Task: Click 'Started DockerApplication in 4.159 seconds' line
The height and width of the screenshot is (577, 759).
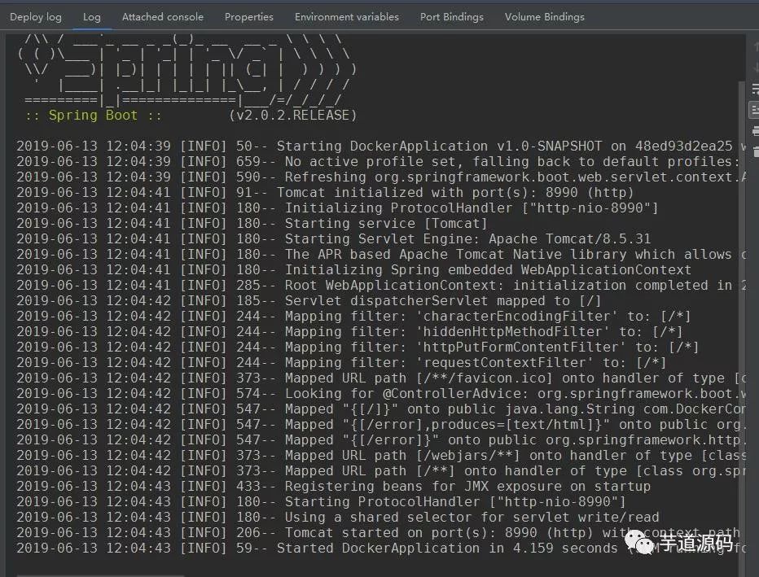Action: click(381, 549)
